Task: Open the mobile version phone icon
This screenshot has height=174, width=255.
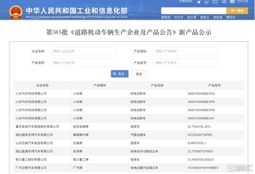Action: (206, 2)
